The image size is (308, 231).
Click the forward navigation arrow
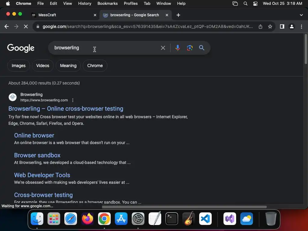pos(16,26)
